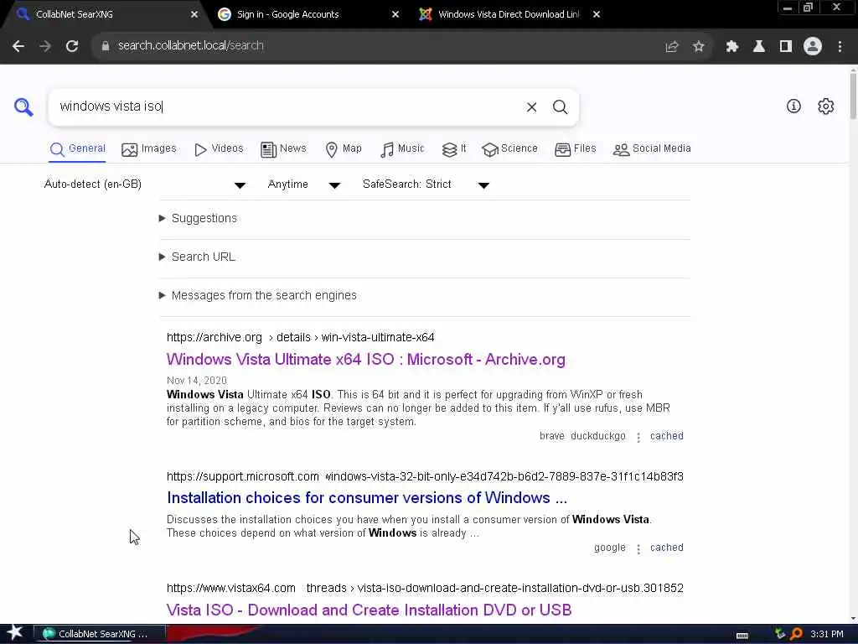858x644 pixels.
Task: Toggle the browser side panel
Action: 786,47
